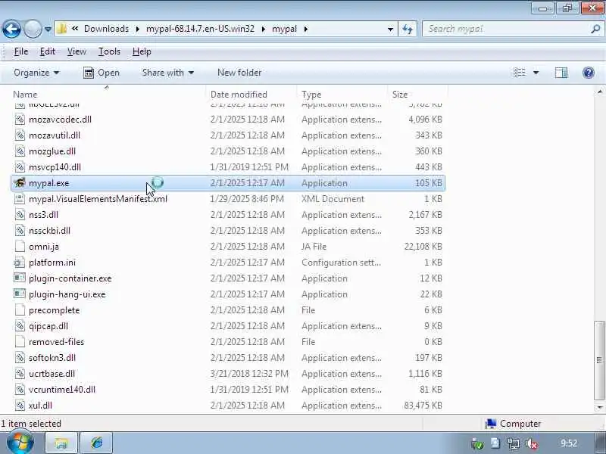Image resolution: width=606 pixels, height=454 pixels.
Task: Click the blue Help question icon
Action: pos(589,73)
